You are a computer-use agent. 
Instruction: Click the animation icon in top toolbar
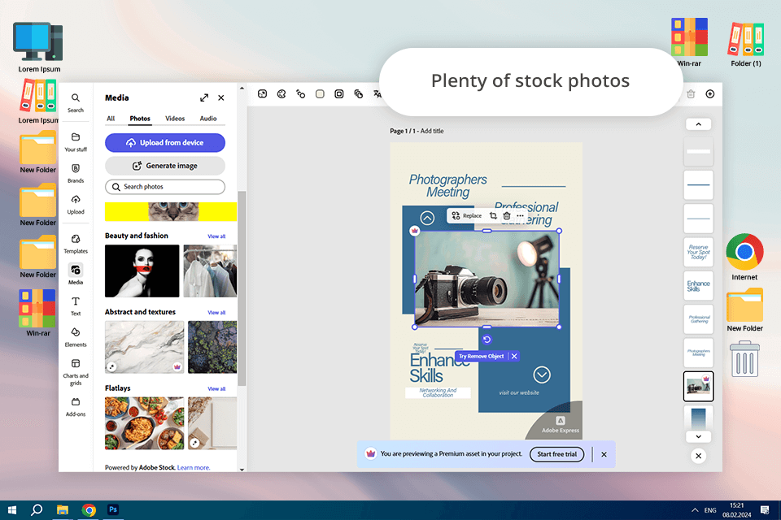tap(300, 94)
